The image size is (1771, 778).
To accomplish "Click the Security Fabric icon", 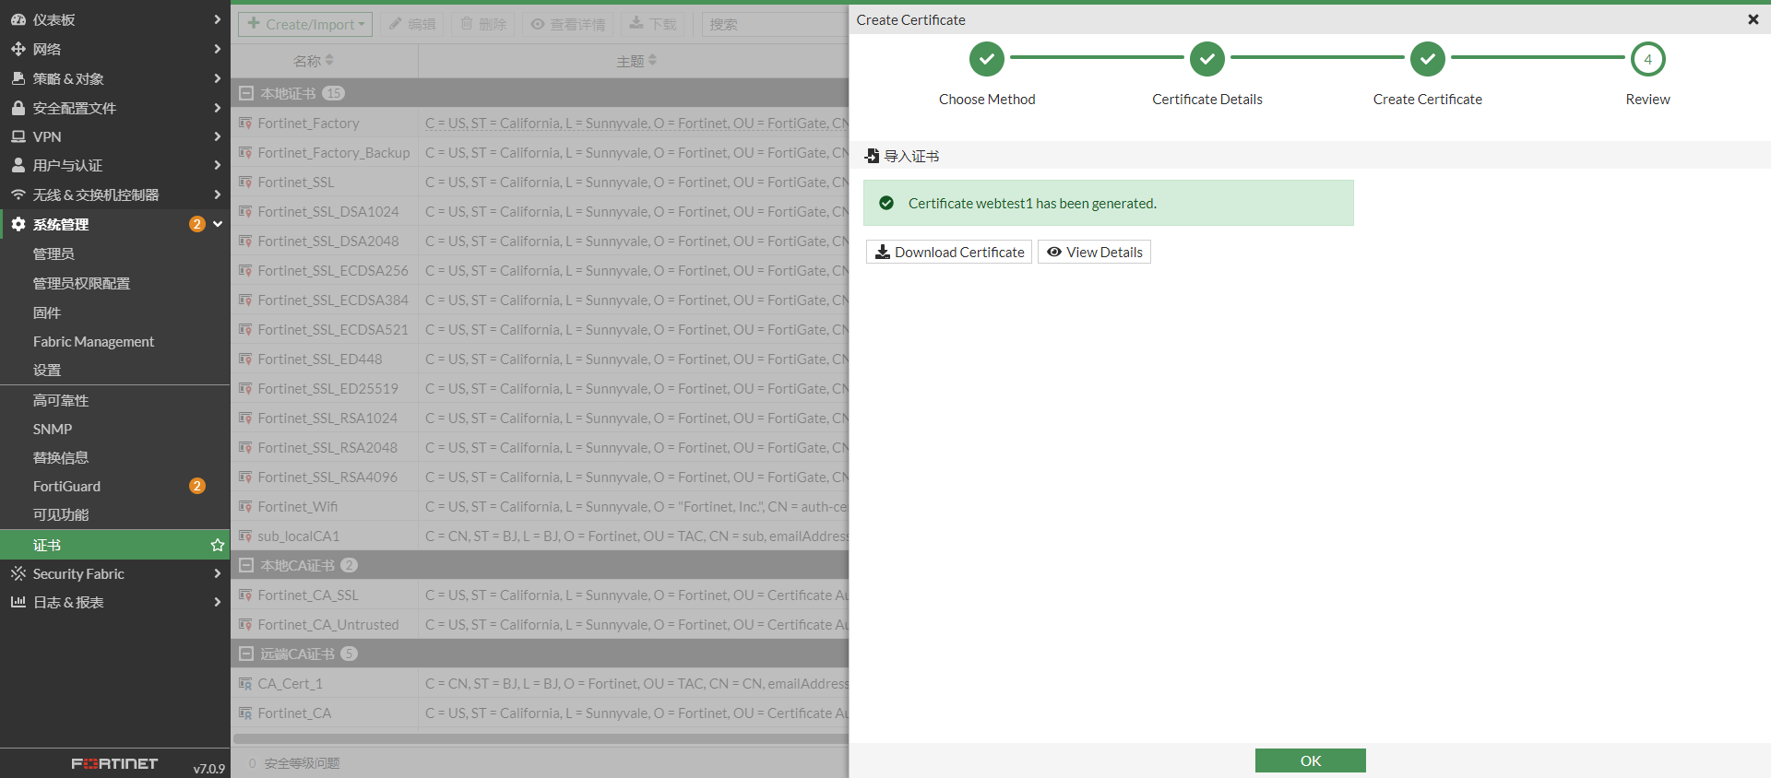I will click(18, 573).
